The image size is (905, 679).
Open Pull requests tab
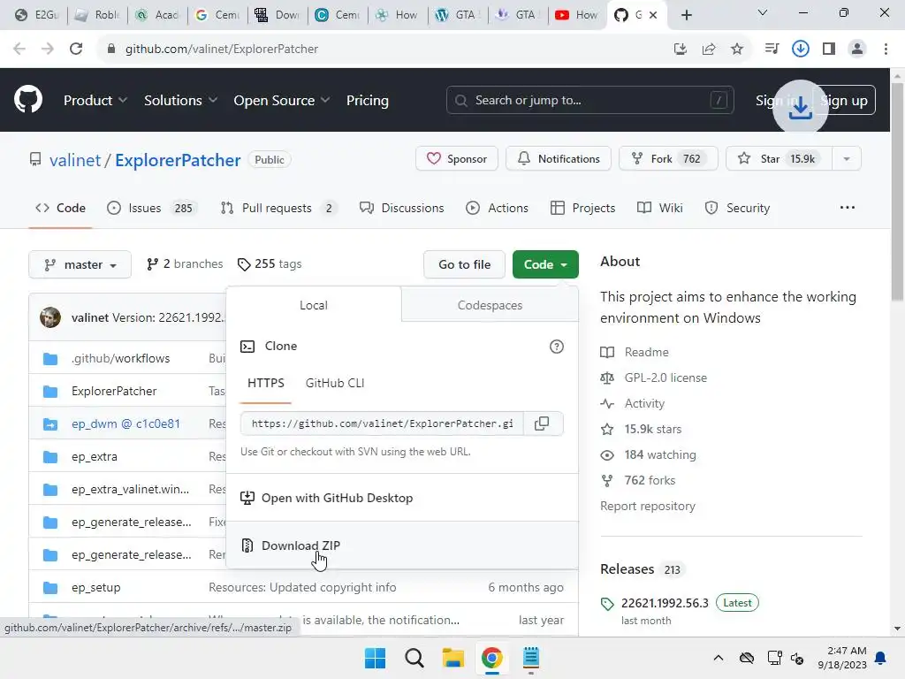[x=278, y=208]
